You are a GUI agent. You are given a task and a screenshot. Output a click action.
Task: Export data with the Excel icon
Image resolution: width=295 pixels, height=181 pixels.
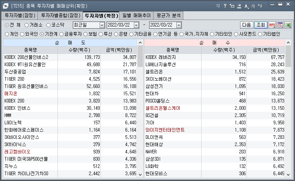tap(288, 25)
